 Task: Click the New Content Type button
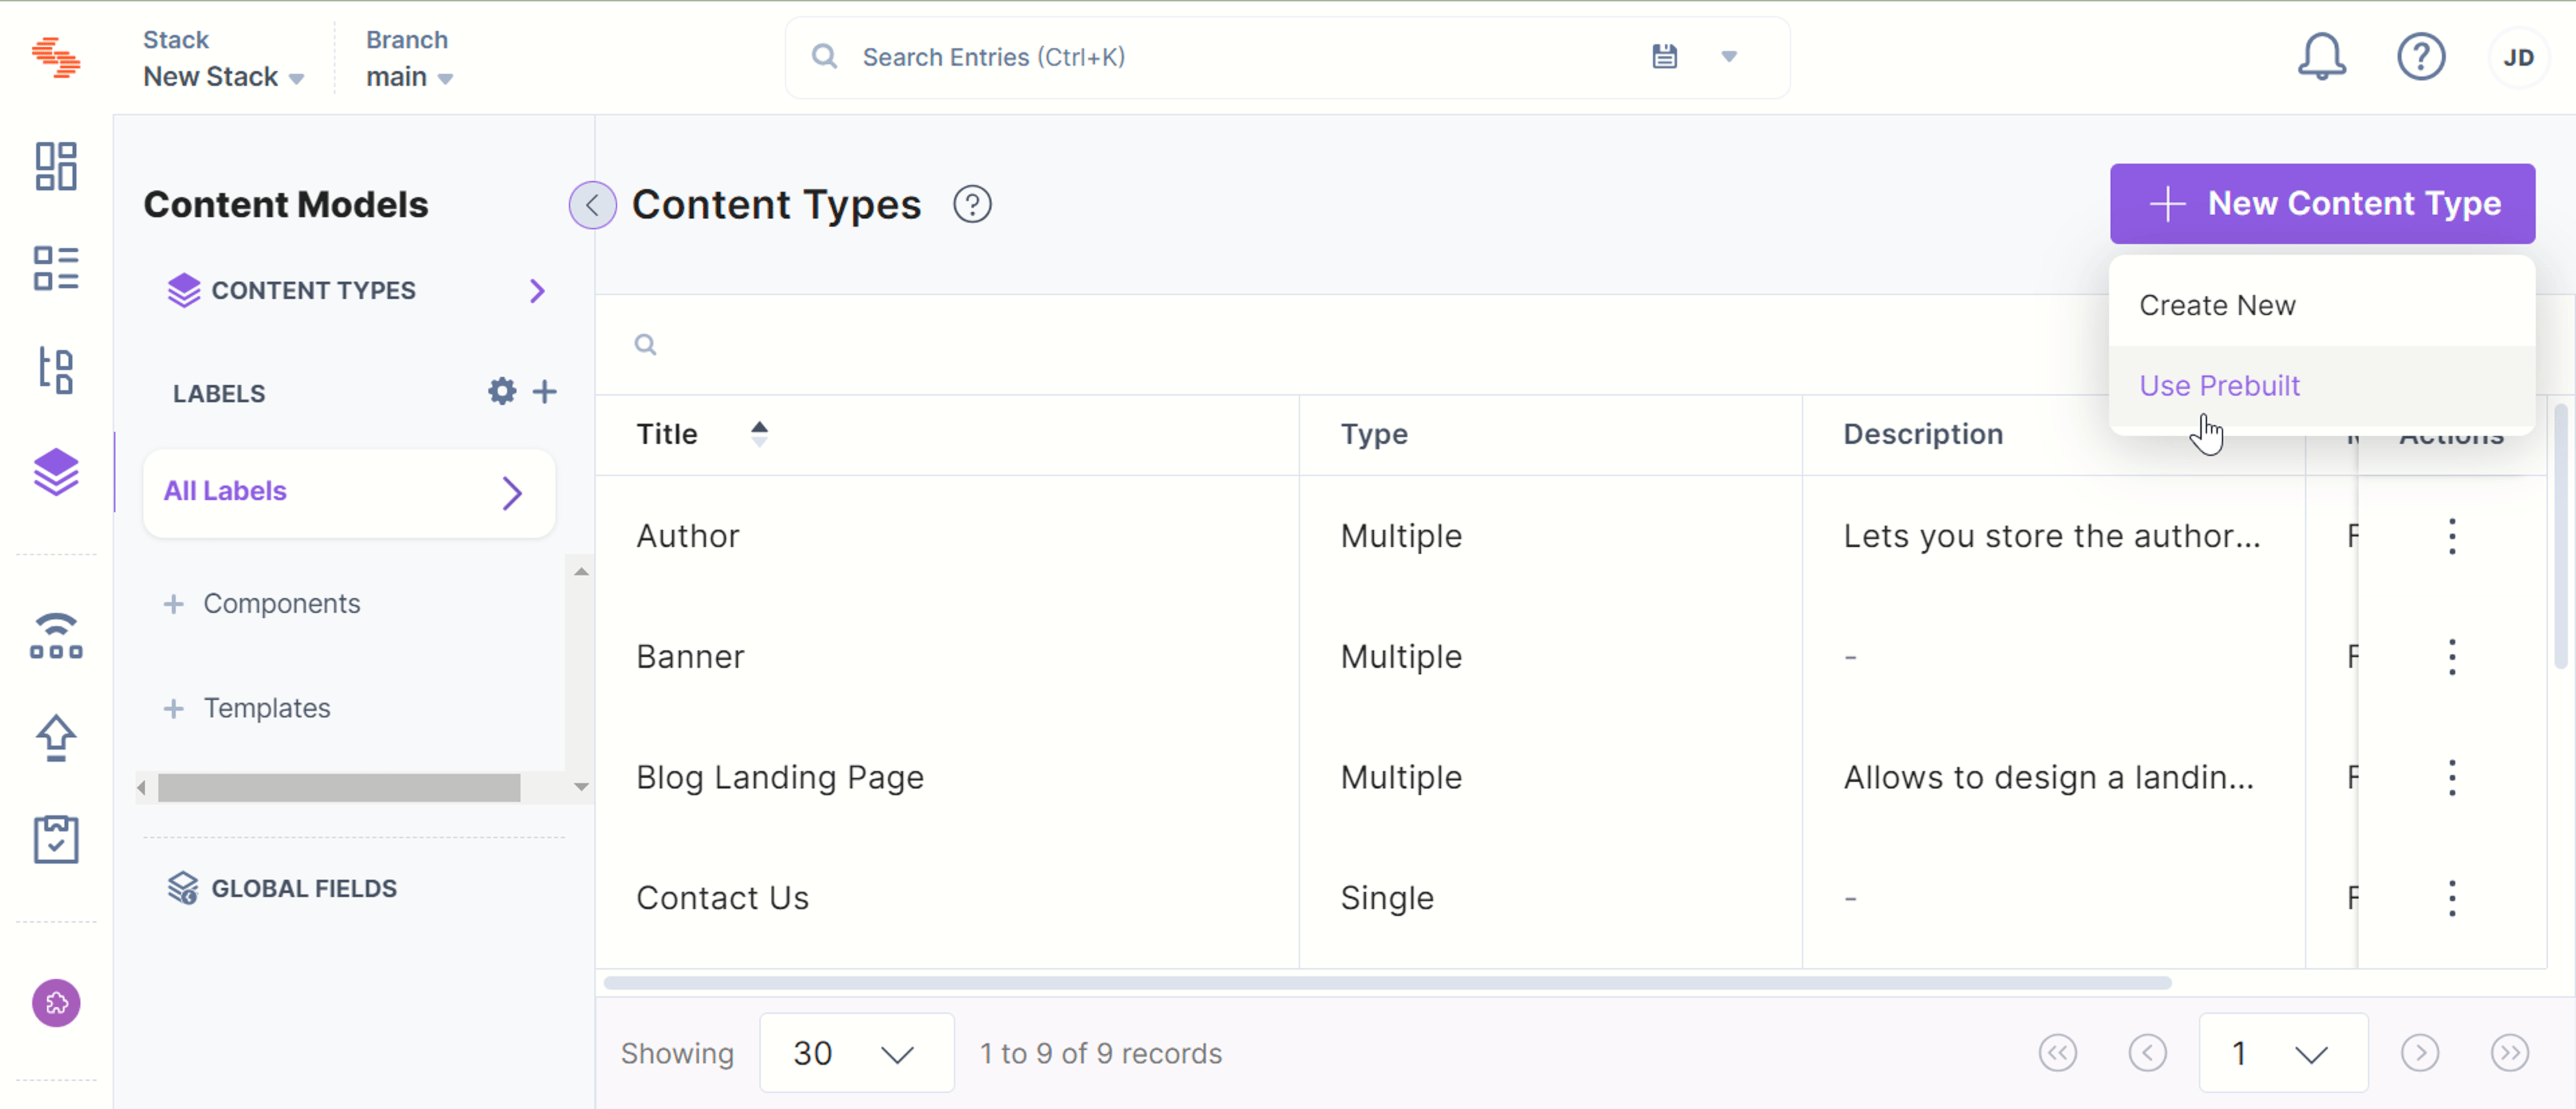click(x=2322, y=204)
